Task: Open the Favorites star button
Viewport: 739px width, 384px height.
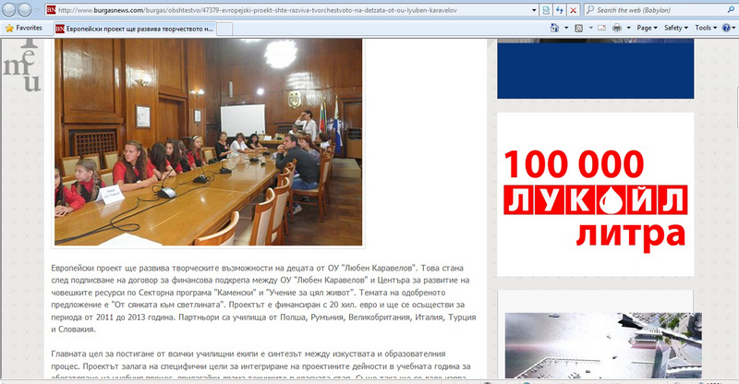Action: (24, 28)
